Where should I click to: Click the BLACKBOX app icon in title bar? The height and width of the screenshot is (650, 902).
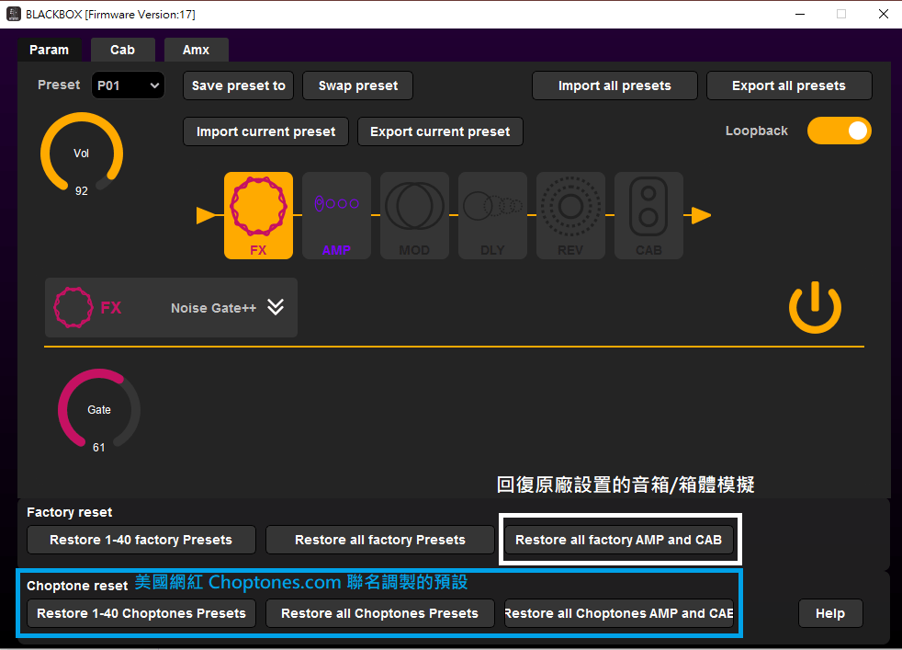click(x=13, y=14)
